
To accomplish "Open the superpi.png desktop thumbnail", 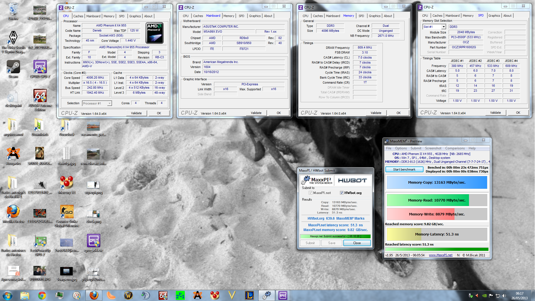I will [x=94, y=187].
